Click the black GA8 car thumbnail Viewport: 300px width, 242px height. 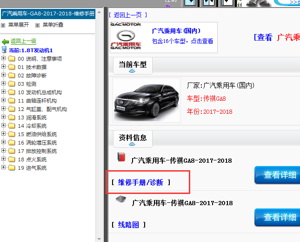[147, 100]
